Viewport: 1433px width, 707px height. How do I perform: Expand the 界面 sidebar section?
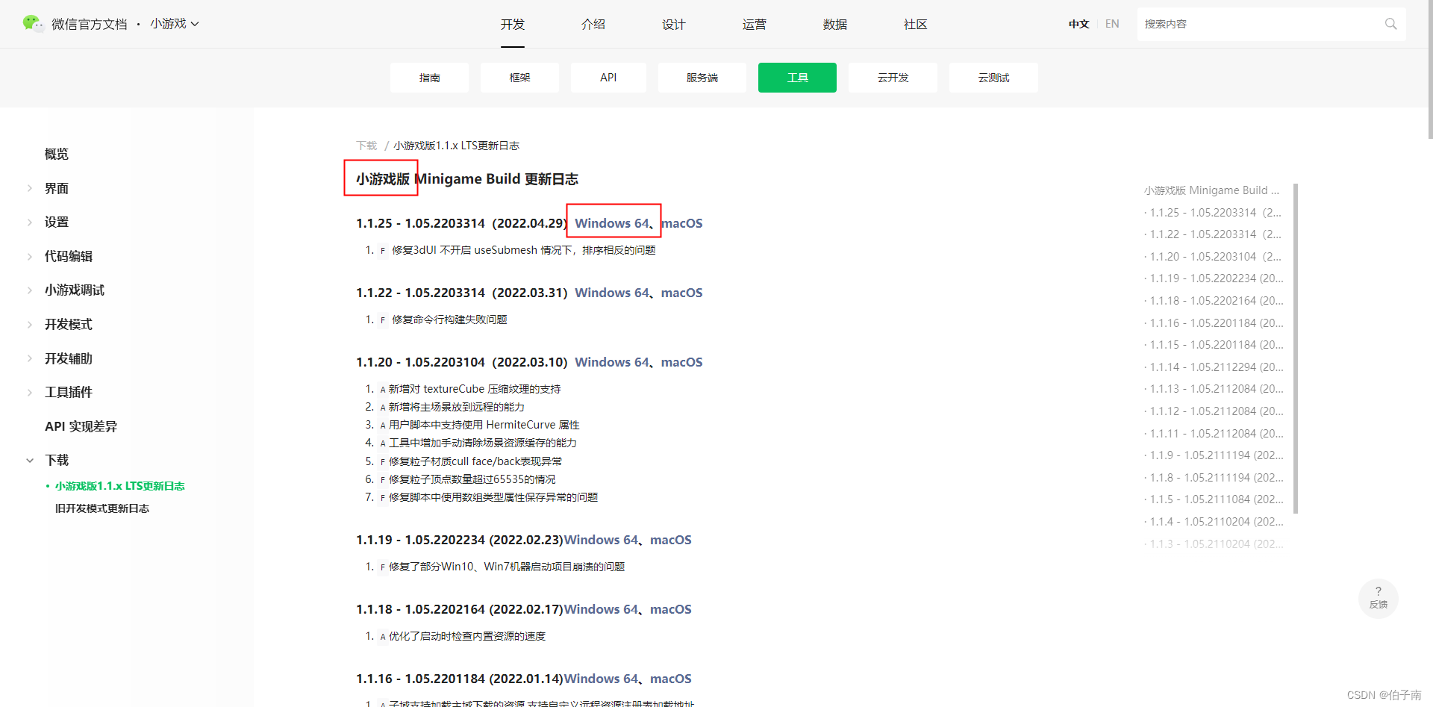(30, 188)
